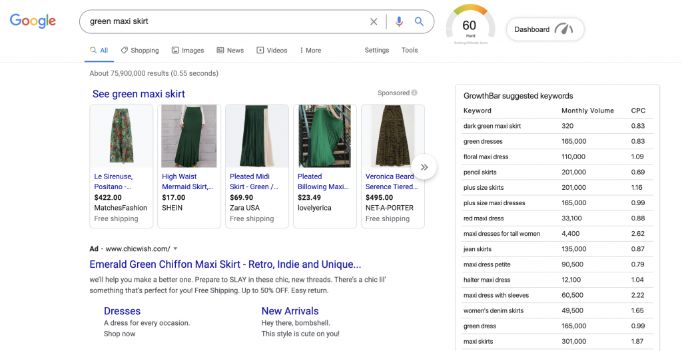Switch to the News tab
Image resolution: width=682 pixels, height=351 pixels.
tap(230, 51)
